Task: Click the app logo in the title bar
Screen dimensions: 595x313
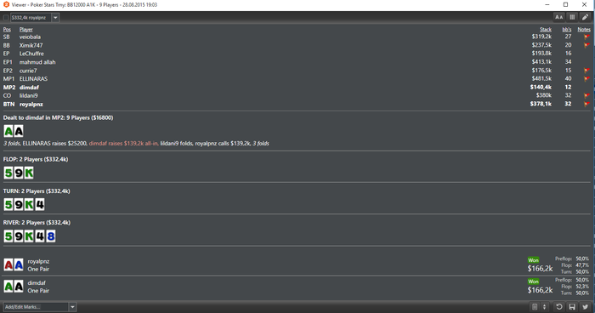Action: coord(6,4)
